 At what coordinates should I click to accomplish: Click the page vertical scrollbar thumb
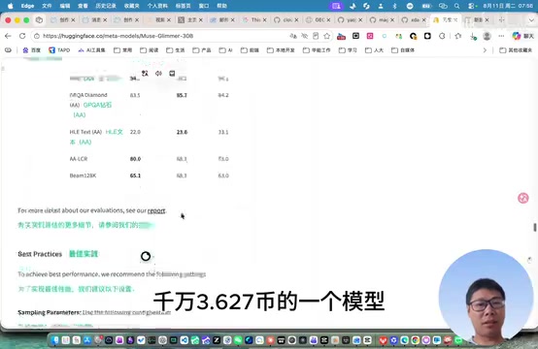coord(534,227)
